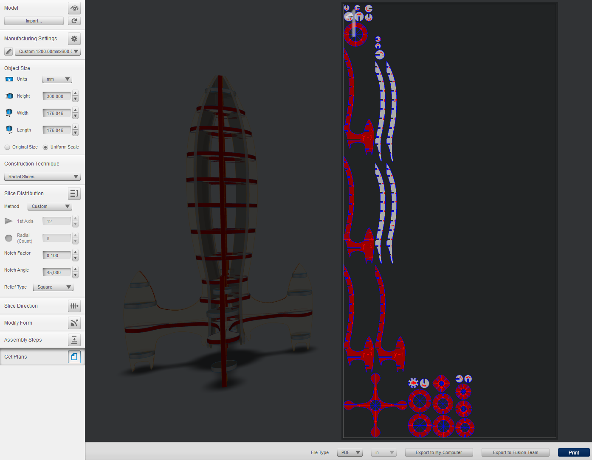
Task: Increase the Notch Factor value
Action: [x=75, y=252]
